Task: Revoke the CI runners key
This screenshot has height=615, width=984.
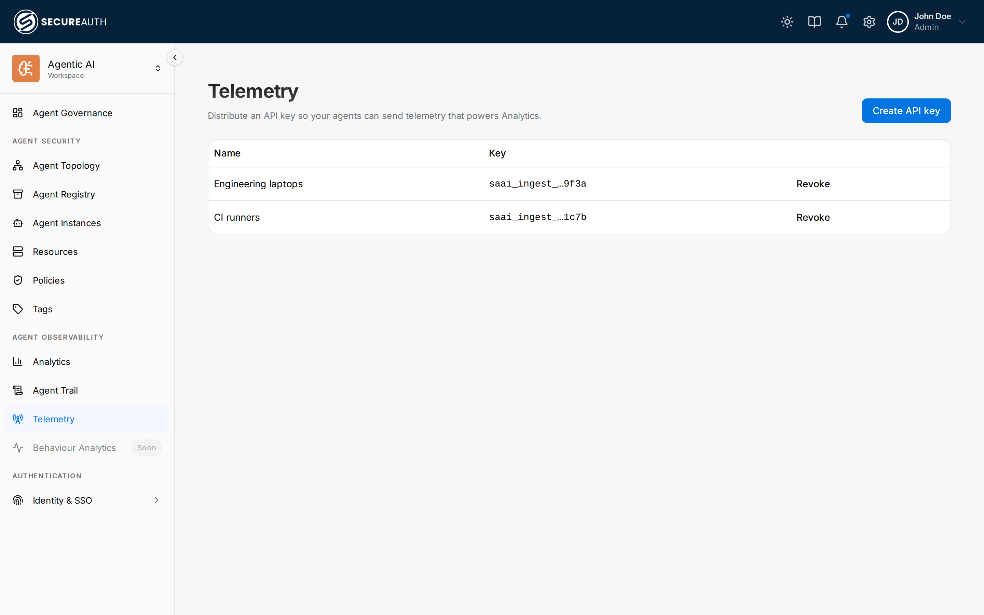Action: click(813, 217)
